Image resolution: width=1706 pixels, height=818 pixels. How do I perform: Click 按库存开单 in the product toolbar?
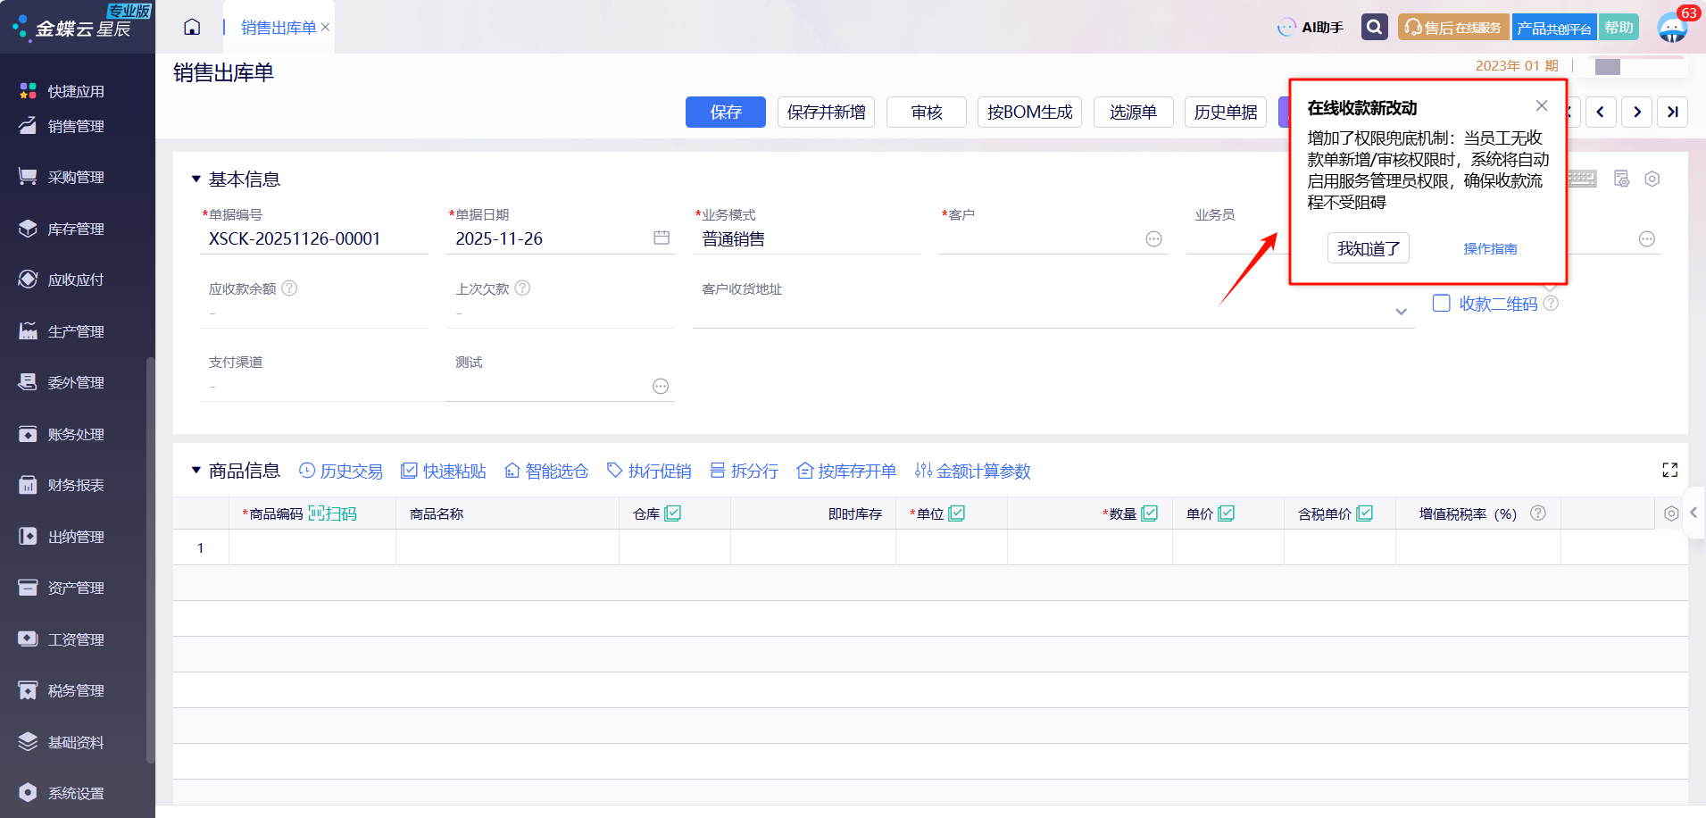pyautogui.click(x=846, y=471)
